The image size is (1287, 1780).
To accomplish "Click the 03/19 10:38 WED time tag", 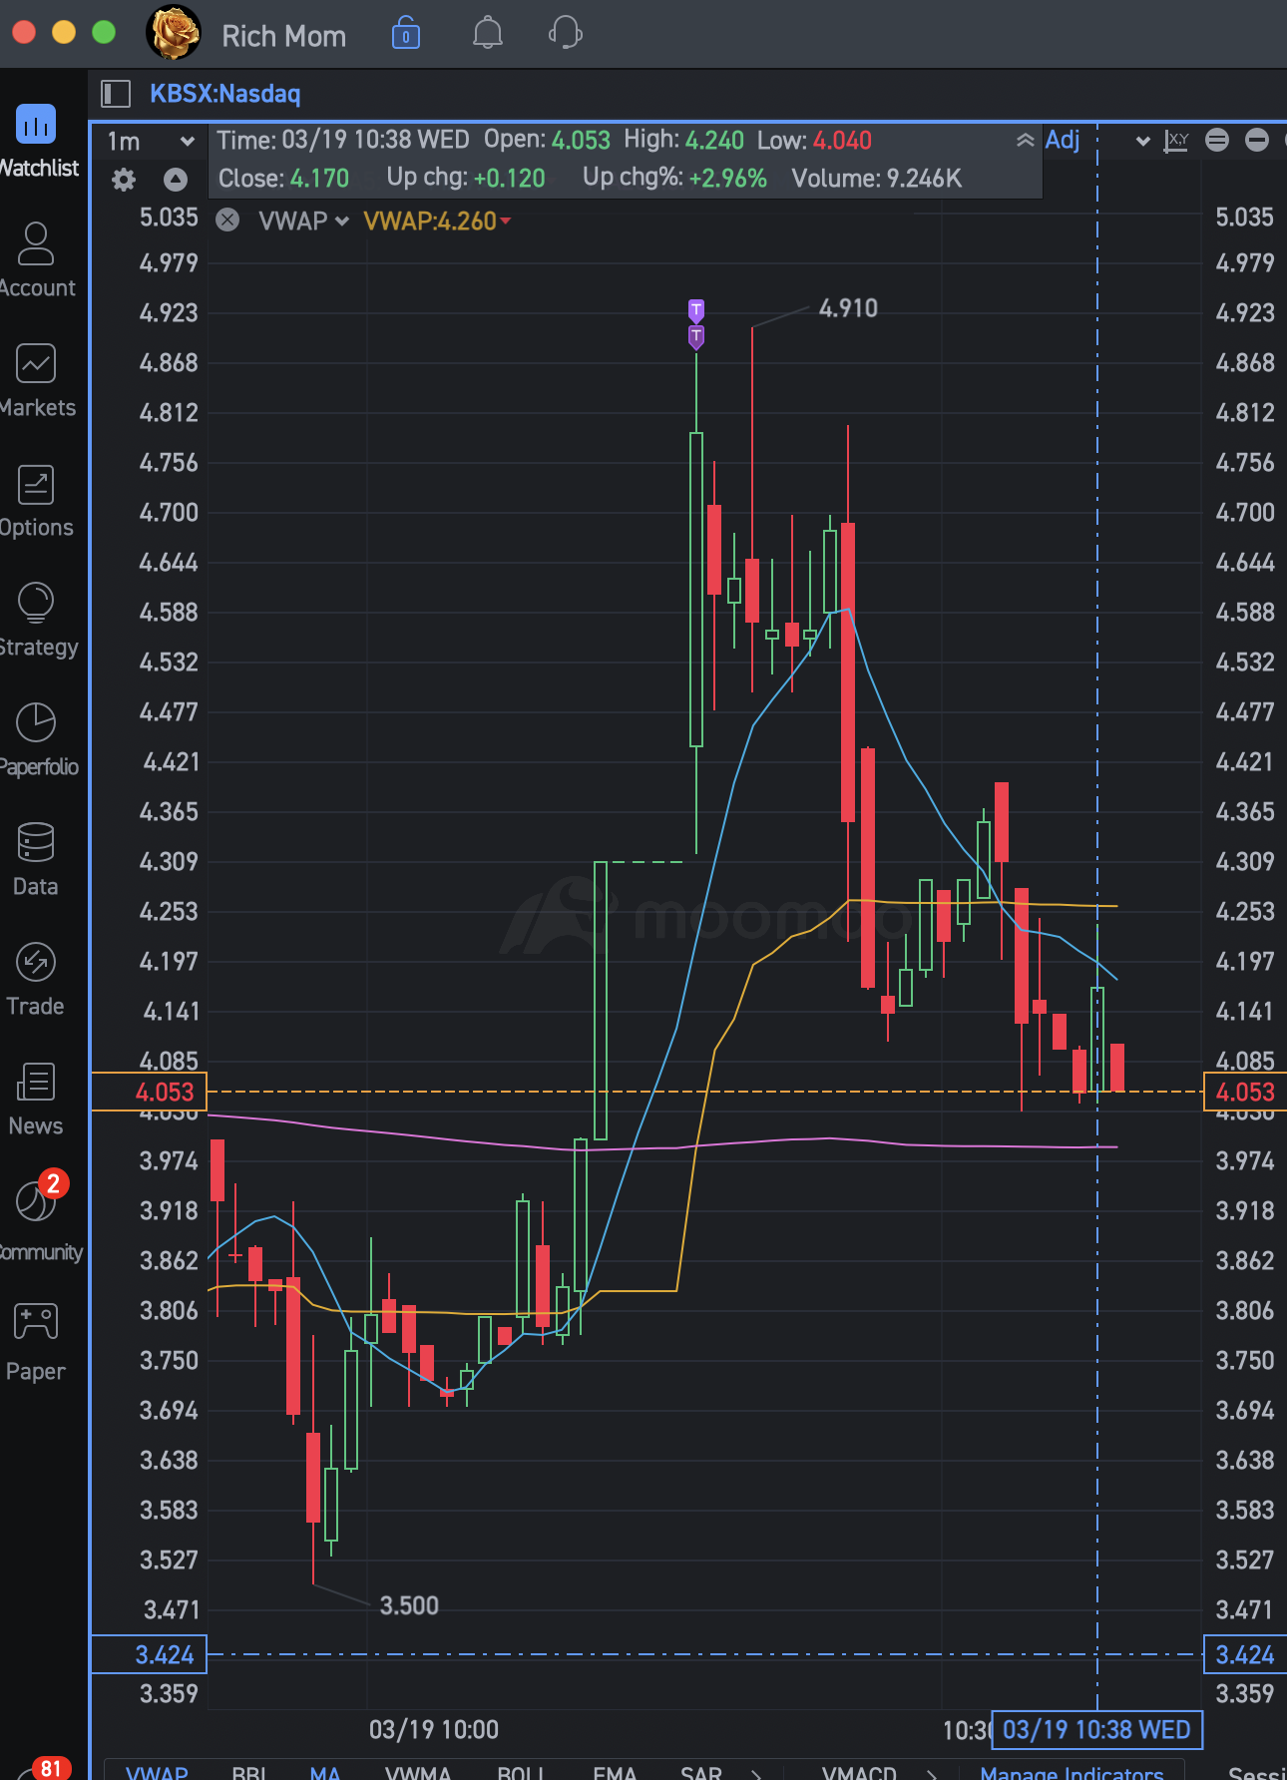I will coord(1096,1730).
